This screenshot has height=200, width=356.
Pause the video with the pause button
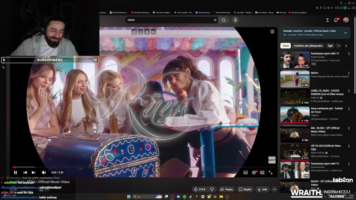coord(15,172)
